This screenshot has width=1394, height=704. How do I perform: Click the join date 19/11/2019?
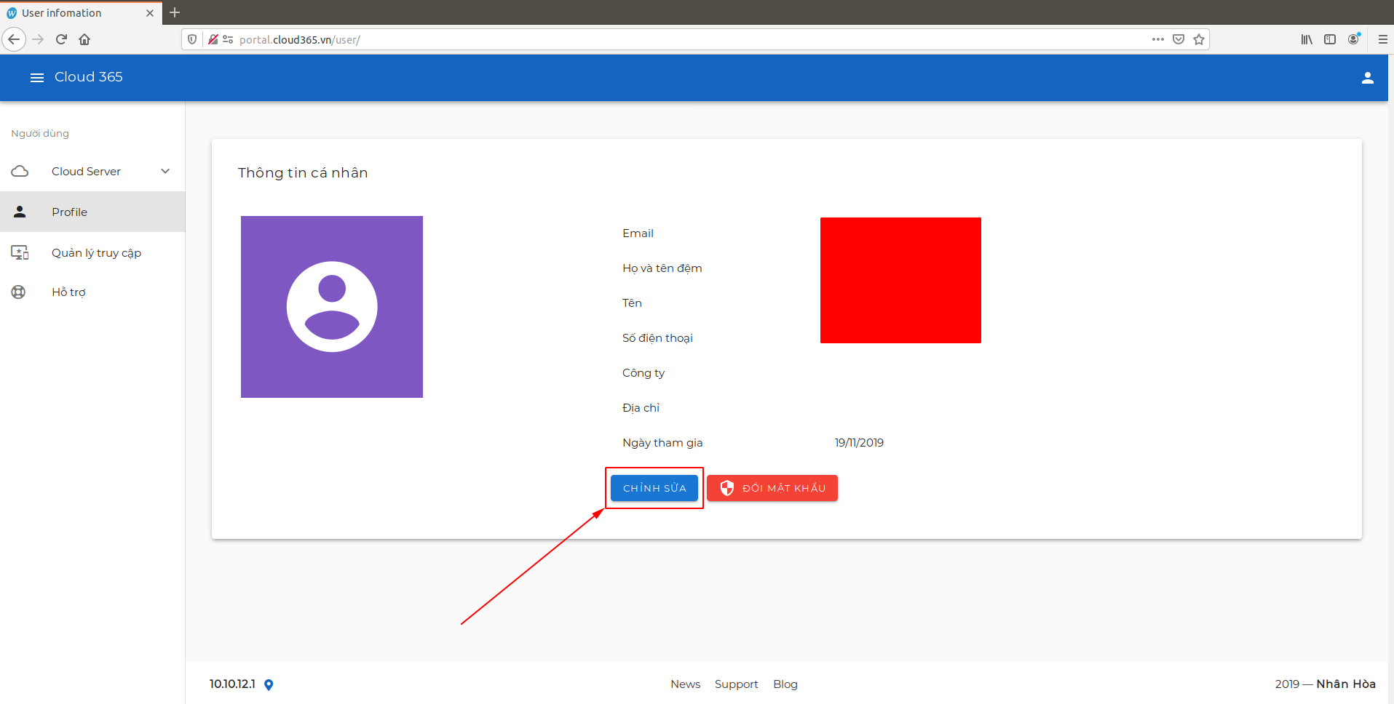point(859,443)
